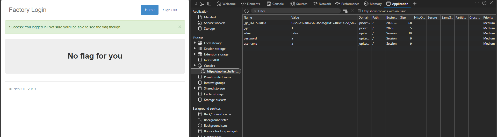The image size is (497, 137).
Task: Click the Factory Login brand title
Action: coord(27,10)
